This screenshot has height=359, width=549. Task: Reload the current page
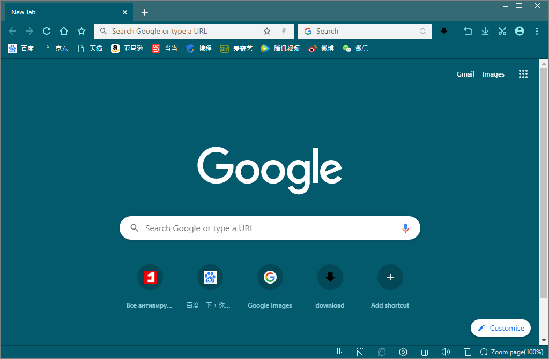coord(47,31)
